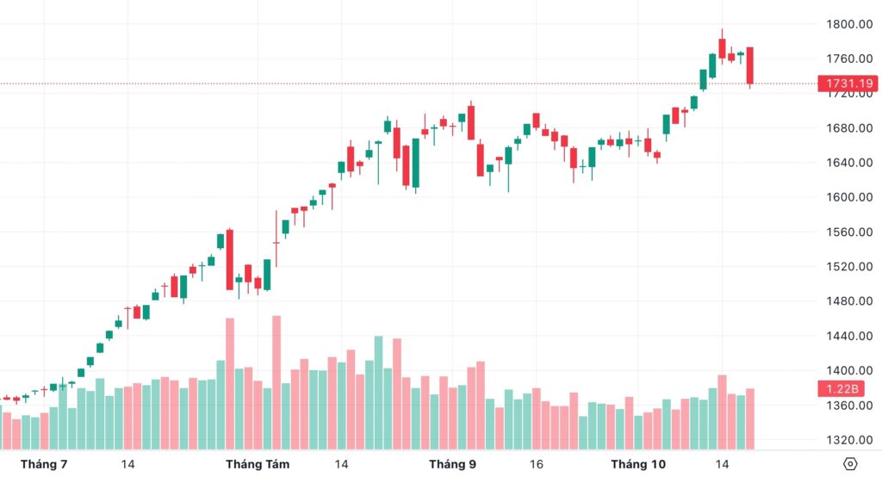Image resolution: width=882 pixels, height=477 pixels.
Task: Click the 1560.00 price axis label
Action: pos(847,232)
